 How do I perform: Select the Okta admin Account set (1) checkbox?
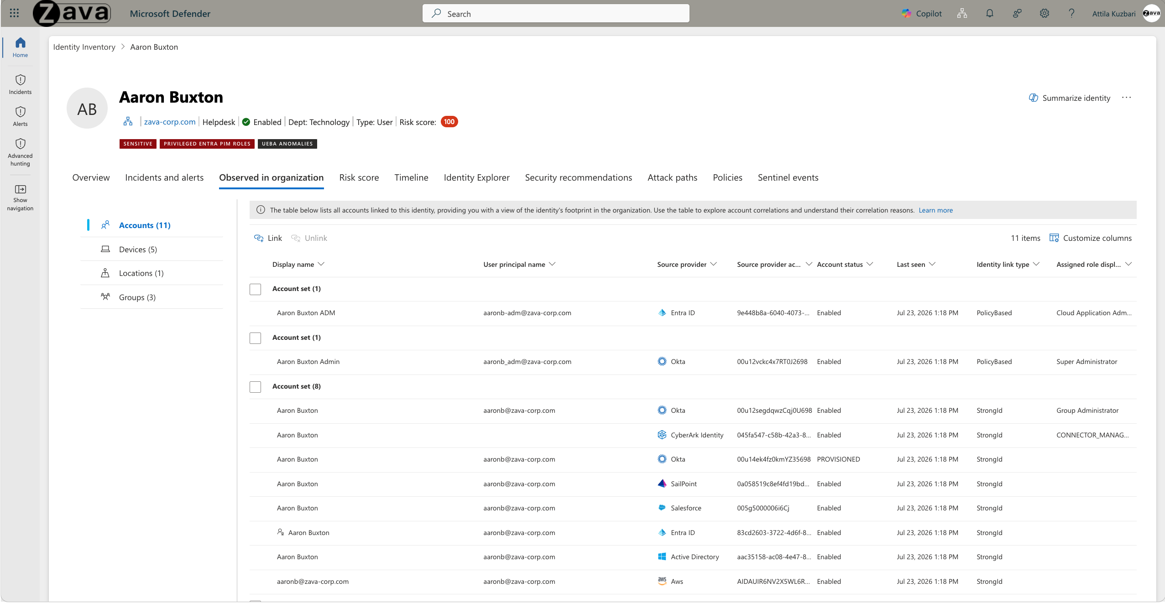[x=255, y=338]
